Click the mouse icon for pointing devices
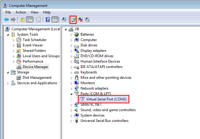The image size is (200, 139). (76, 78)
